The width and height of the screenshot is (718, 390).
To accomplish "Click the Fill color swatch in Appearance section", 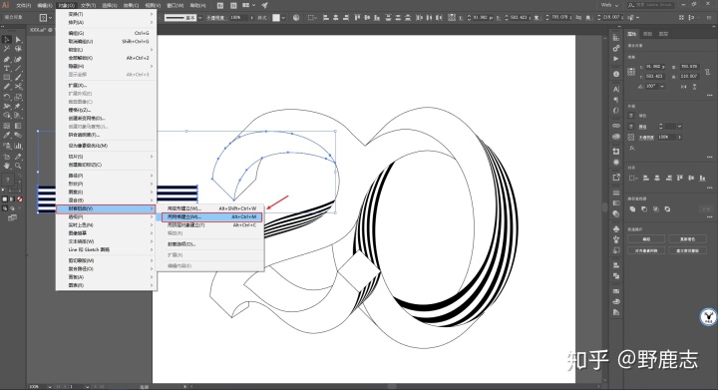I will [631, 116].
